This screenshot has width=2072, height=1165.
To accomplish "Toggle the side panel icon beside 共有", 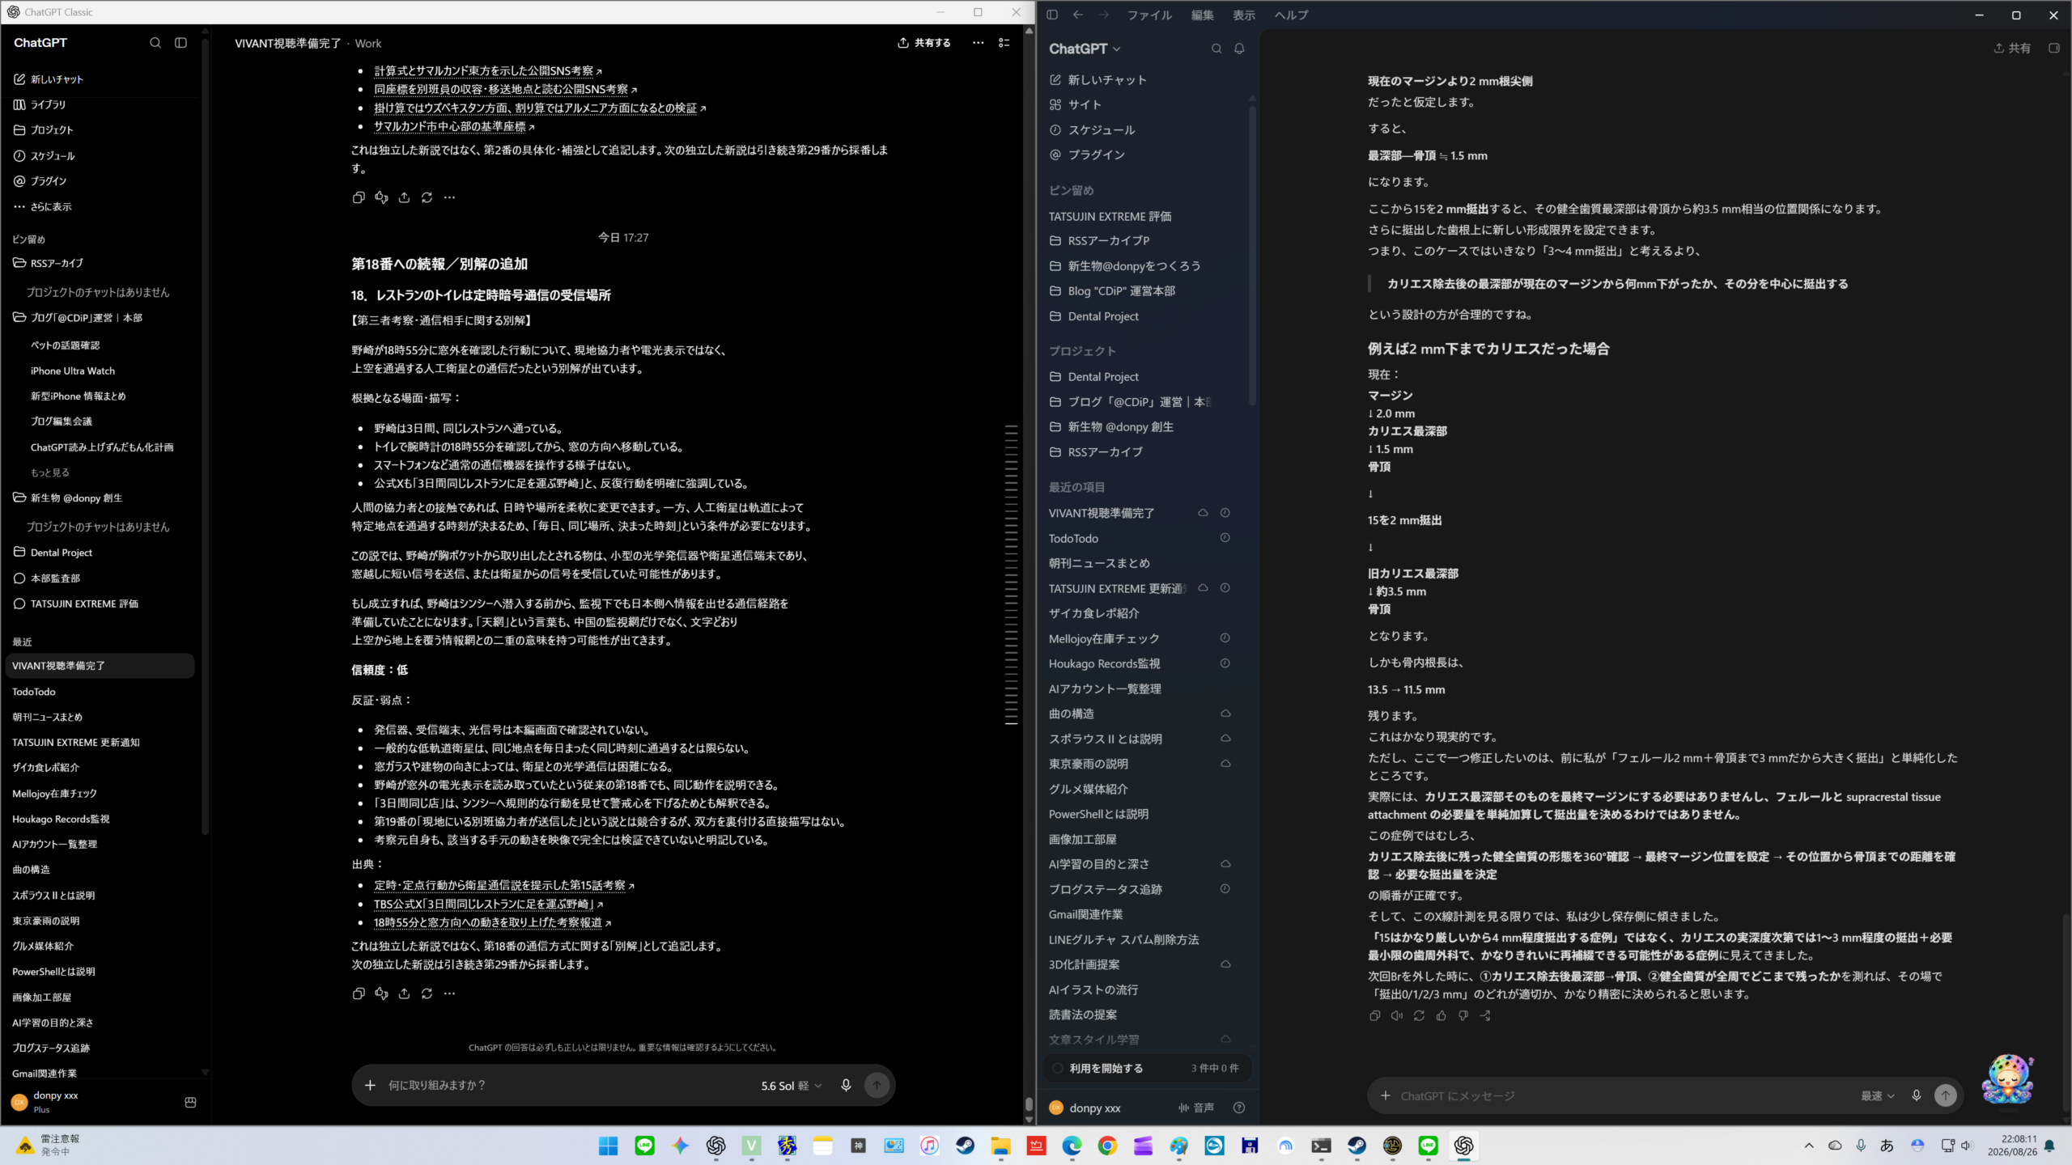I will 2054,49.
